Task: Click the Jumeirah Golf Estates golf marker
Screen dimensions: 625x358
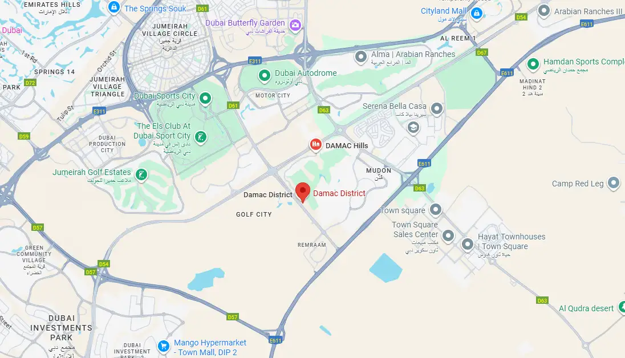Action: pos(141,175)
